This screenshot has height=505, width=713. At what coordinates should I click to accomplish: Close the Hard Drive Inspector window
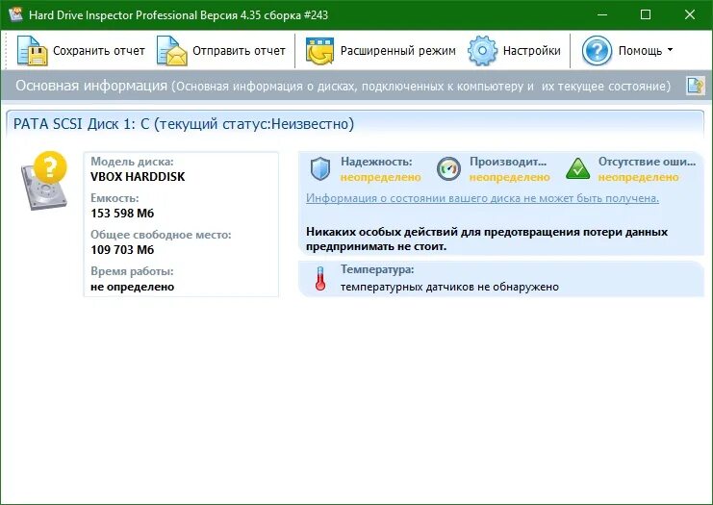click(689, 14)
